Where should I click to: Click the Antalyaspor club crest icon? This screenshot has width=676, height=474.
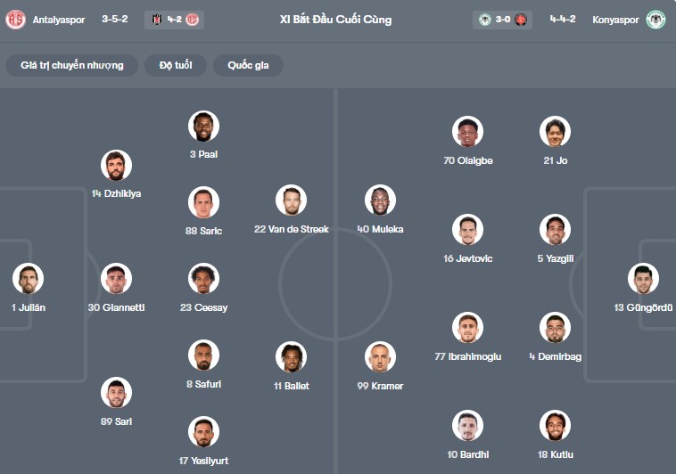[16, 20]
